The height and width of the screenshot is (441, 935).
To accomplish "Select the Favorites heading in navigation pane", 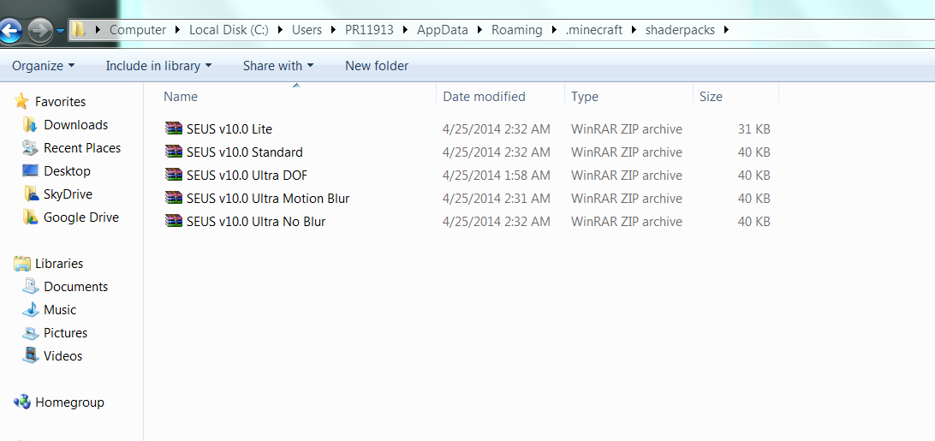I will (60, 102).
